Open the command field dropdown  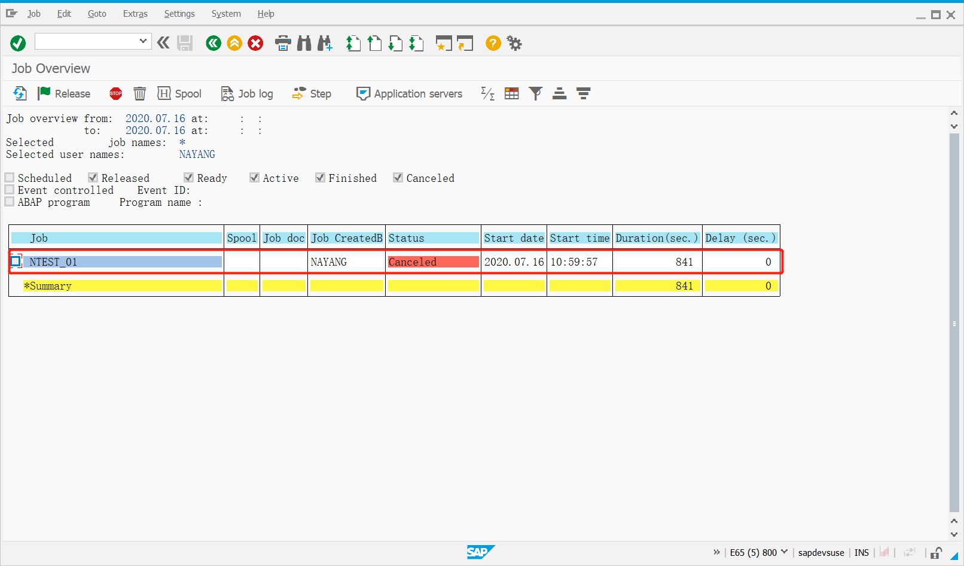coord(144,42)
